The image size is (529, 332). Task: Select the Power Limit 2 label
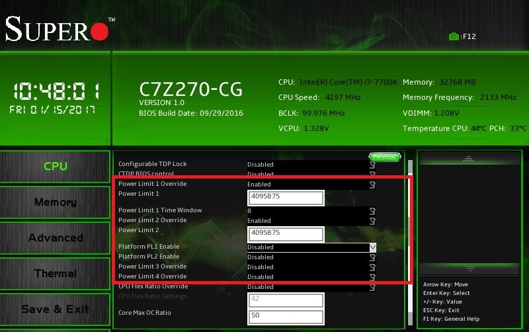139,230
